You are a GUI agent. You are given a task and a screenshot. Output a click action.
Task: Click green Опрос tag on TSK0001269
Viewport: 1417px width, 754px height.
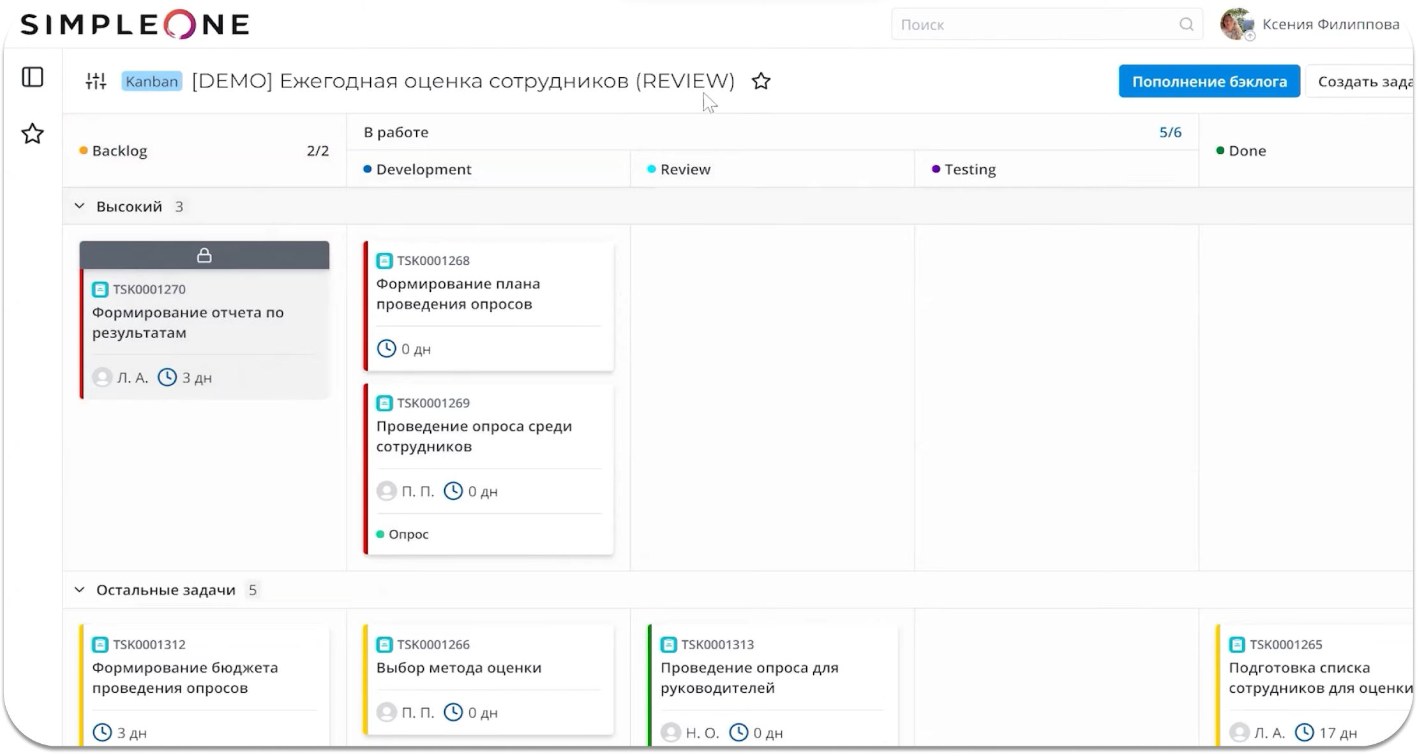pyautogui.click(x=403, y=534)
